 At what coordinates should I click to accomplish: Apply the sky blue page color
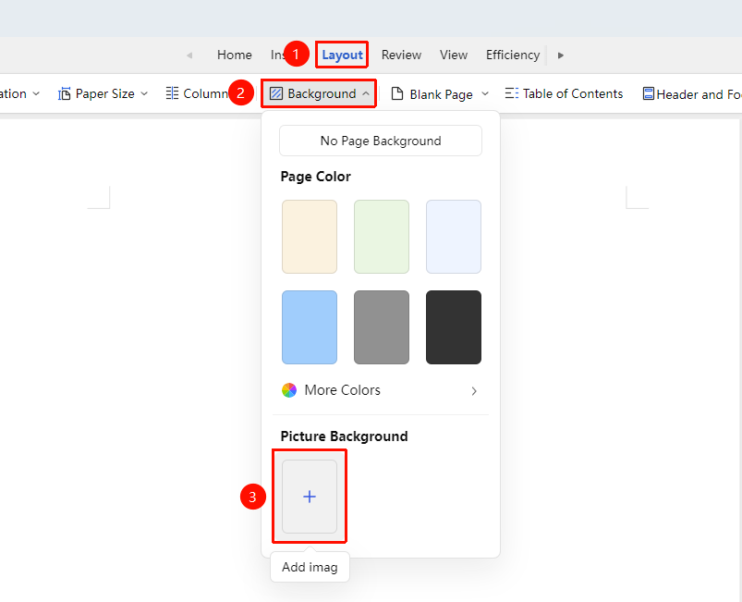310,327
